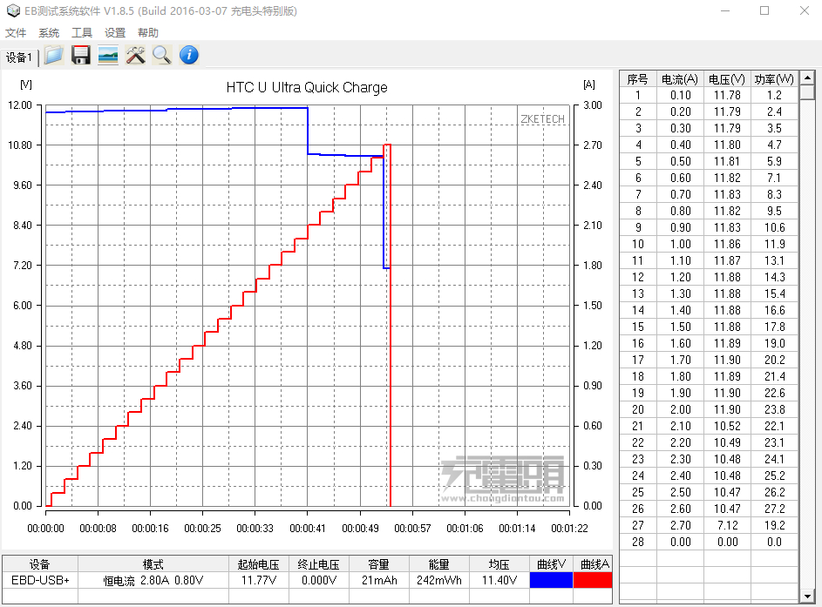Viewport: 822px width, 607px height.
Task: Click the [A] axis unit label
Action: coord(589,84)
